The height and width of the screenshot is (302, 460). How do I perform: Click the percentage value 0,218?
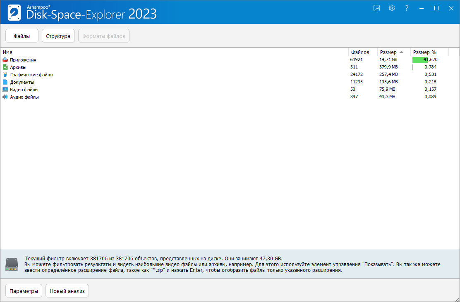pos(430,82)
